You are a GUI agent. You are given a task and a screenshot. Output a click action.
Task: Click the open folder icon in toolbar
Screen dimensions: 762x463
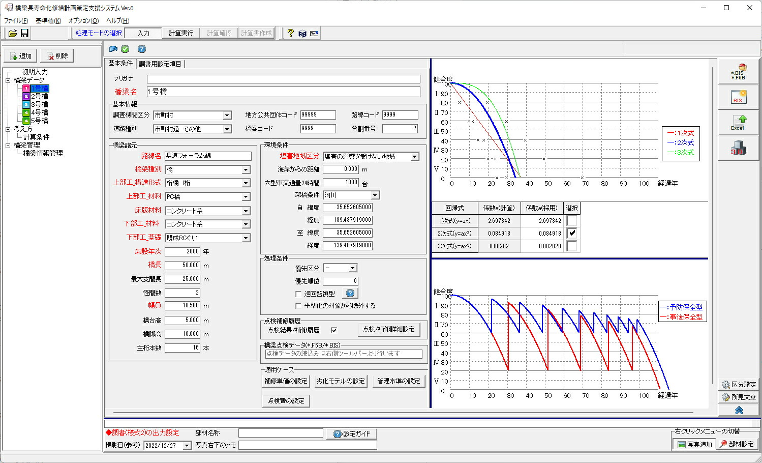coord(12,33)
